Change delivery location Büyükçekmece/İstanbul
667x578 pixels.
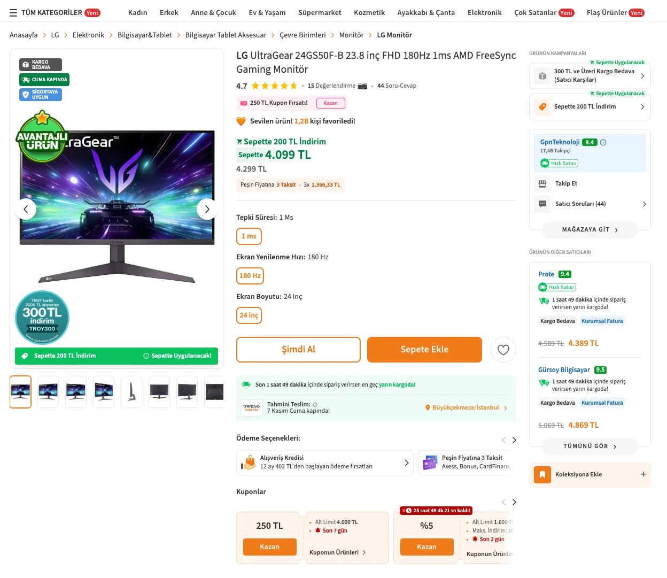[x=466, y=407]
